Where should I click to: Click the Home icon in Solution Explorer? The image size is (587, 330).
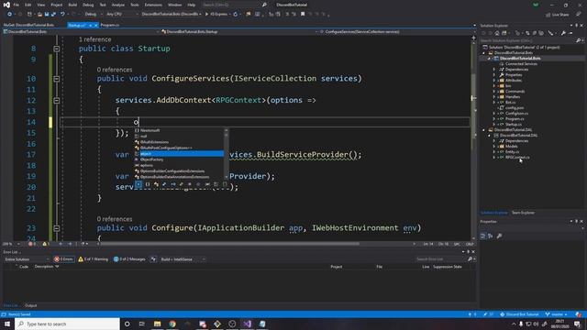(x=497, y=33)
